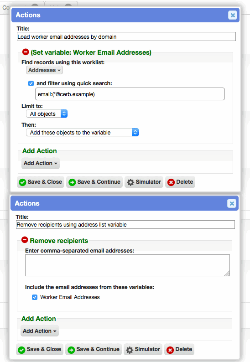
Task: Open Simulator in the lower dialog
Action: pos(143,349)
